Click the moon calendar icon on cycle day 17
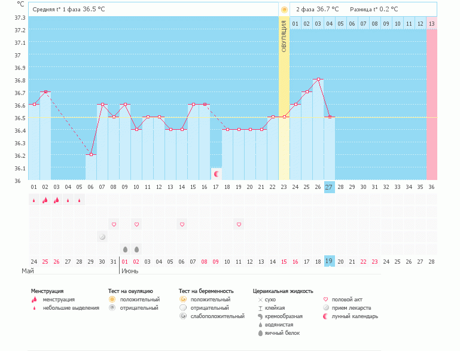 [217, 173]
